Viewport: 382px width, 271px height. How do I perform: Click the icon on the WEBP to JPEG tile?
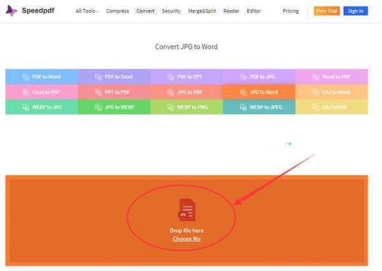tap(243, 107)
